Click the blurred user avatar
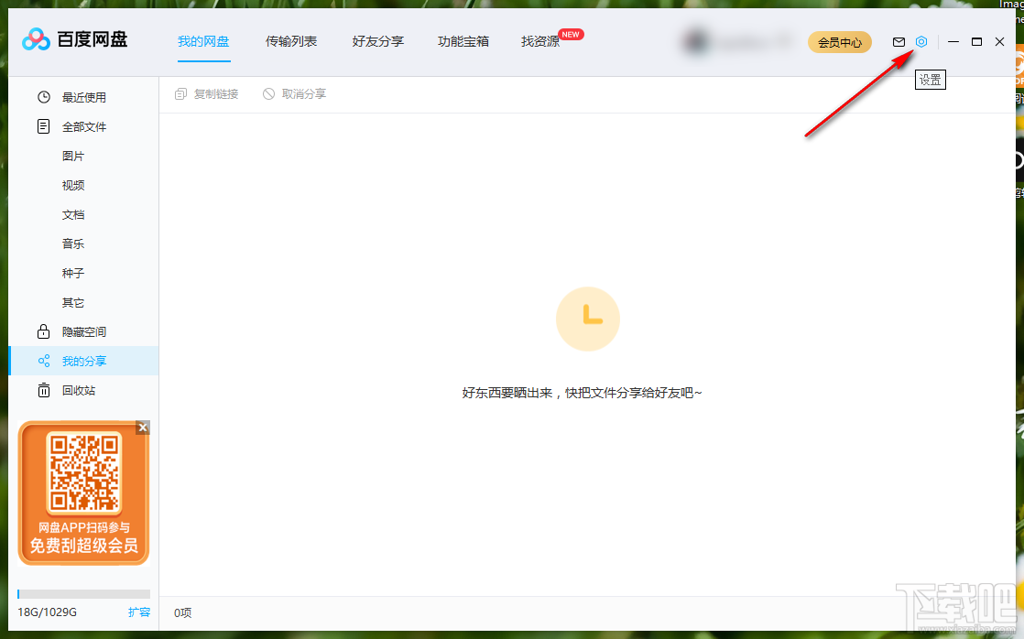The height and width of the screenshot is (639, 1024). click(696, 42)
